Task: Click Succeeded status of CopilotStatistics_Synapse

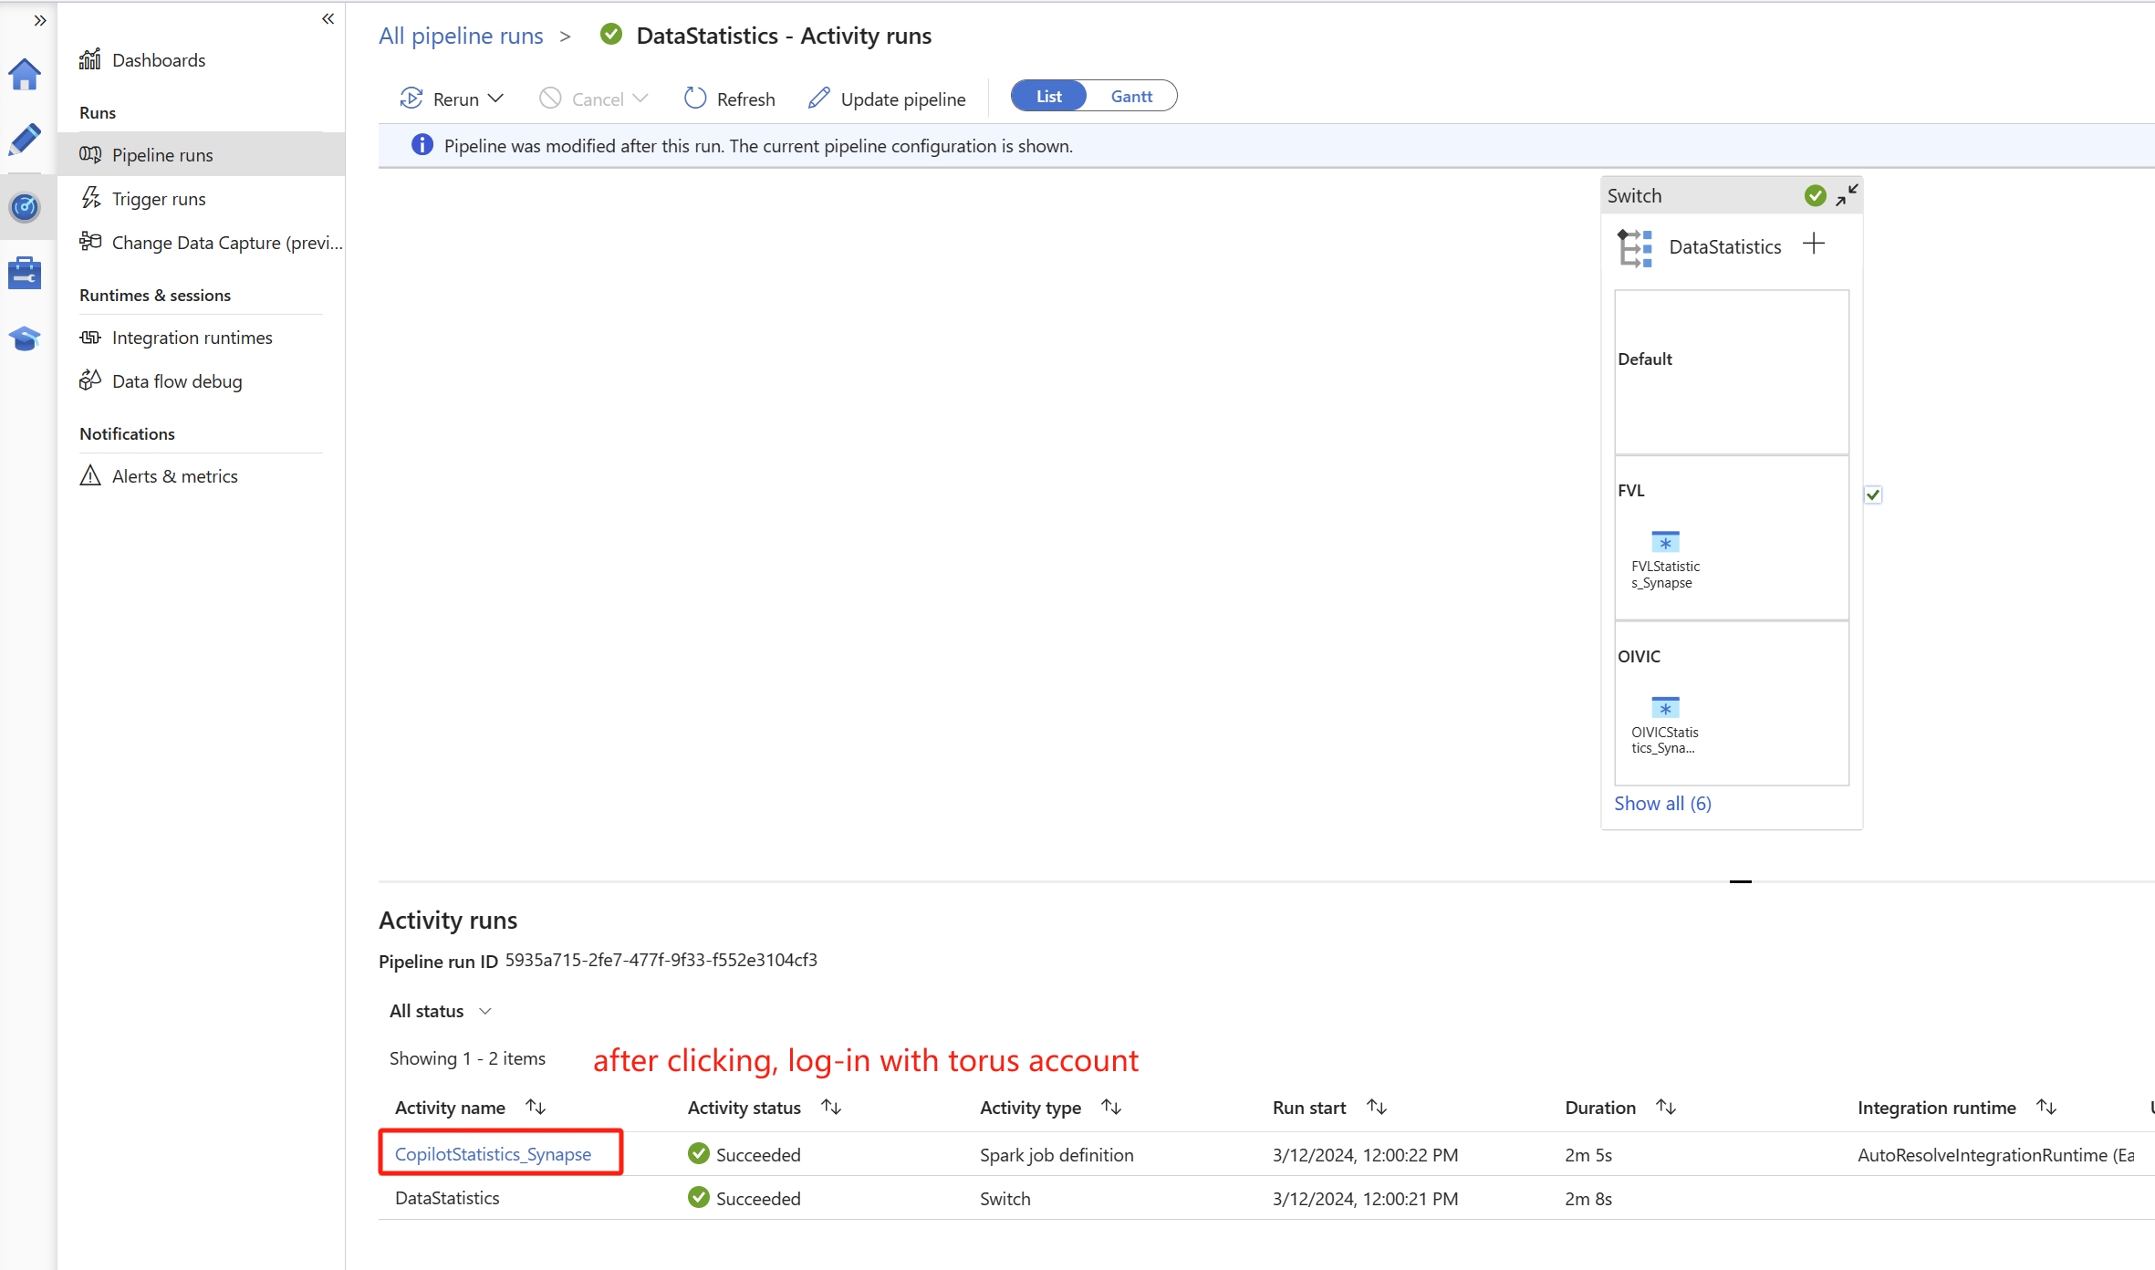Action: pyautogui.click(x=744, y=1154)
